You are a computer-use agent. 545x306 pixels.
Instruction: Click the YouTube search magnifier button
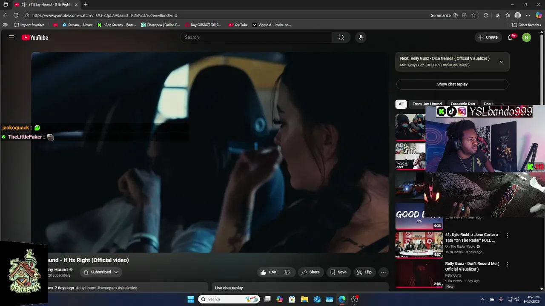click(x=341, y=37)
